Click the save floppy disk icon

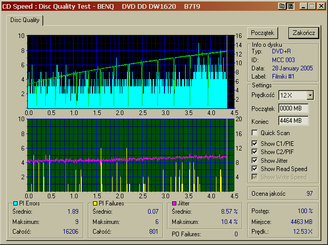point(290,6)
